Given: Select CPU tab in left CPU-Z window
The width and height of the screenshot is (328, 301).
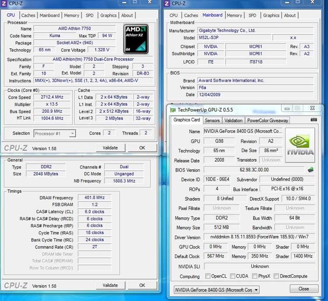Looking at the screenshot, I should (11, 15).
